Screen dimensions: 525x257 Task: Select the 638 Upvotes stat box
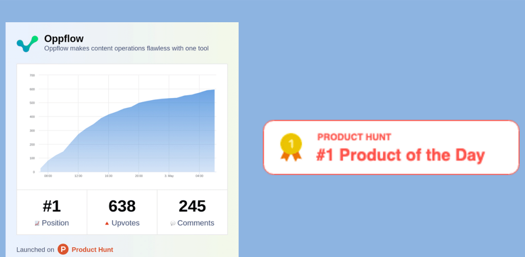coord(122,212)
